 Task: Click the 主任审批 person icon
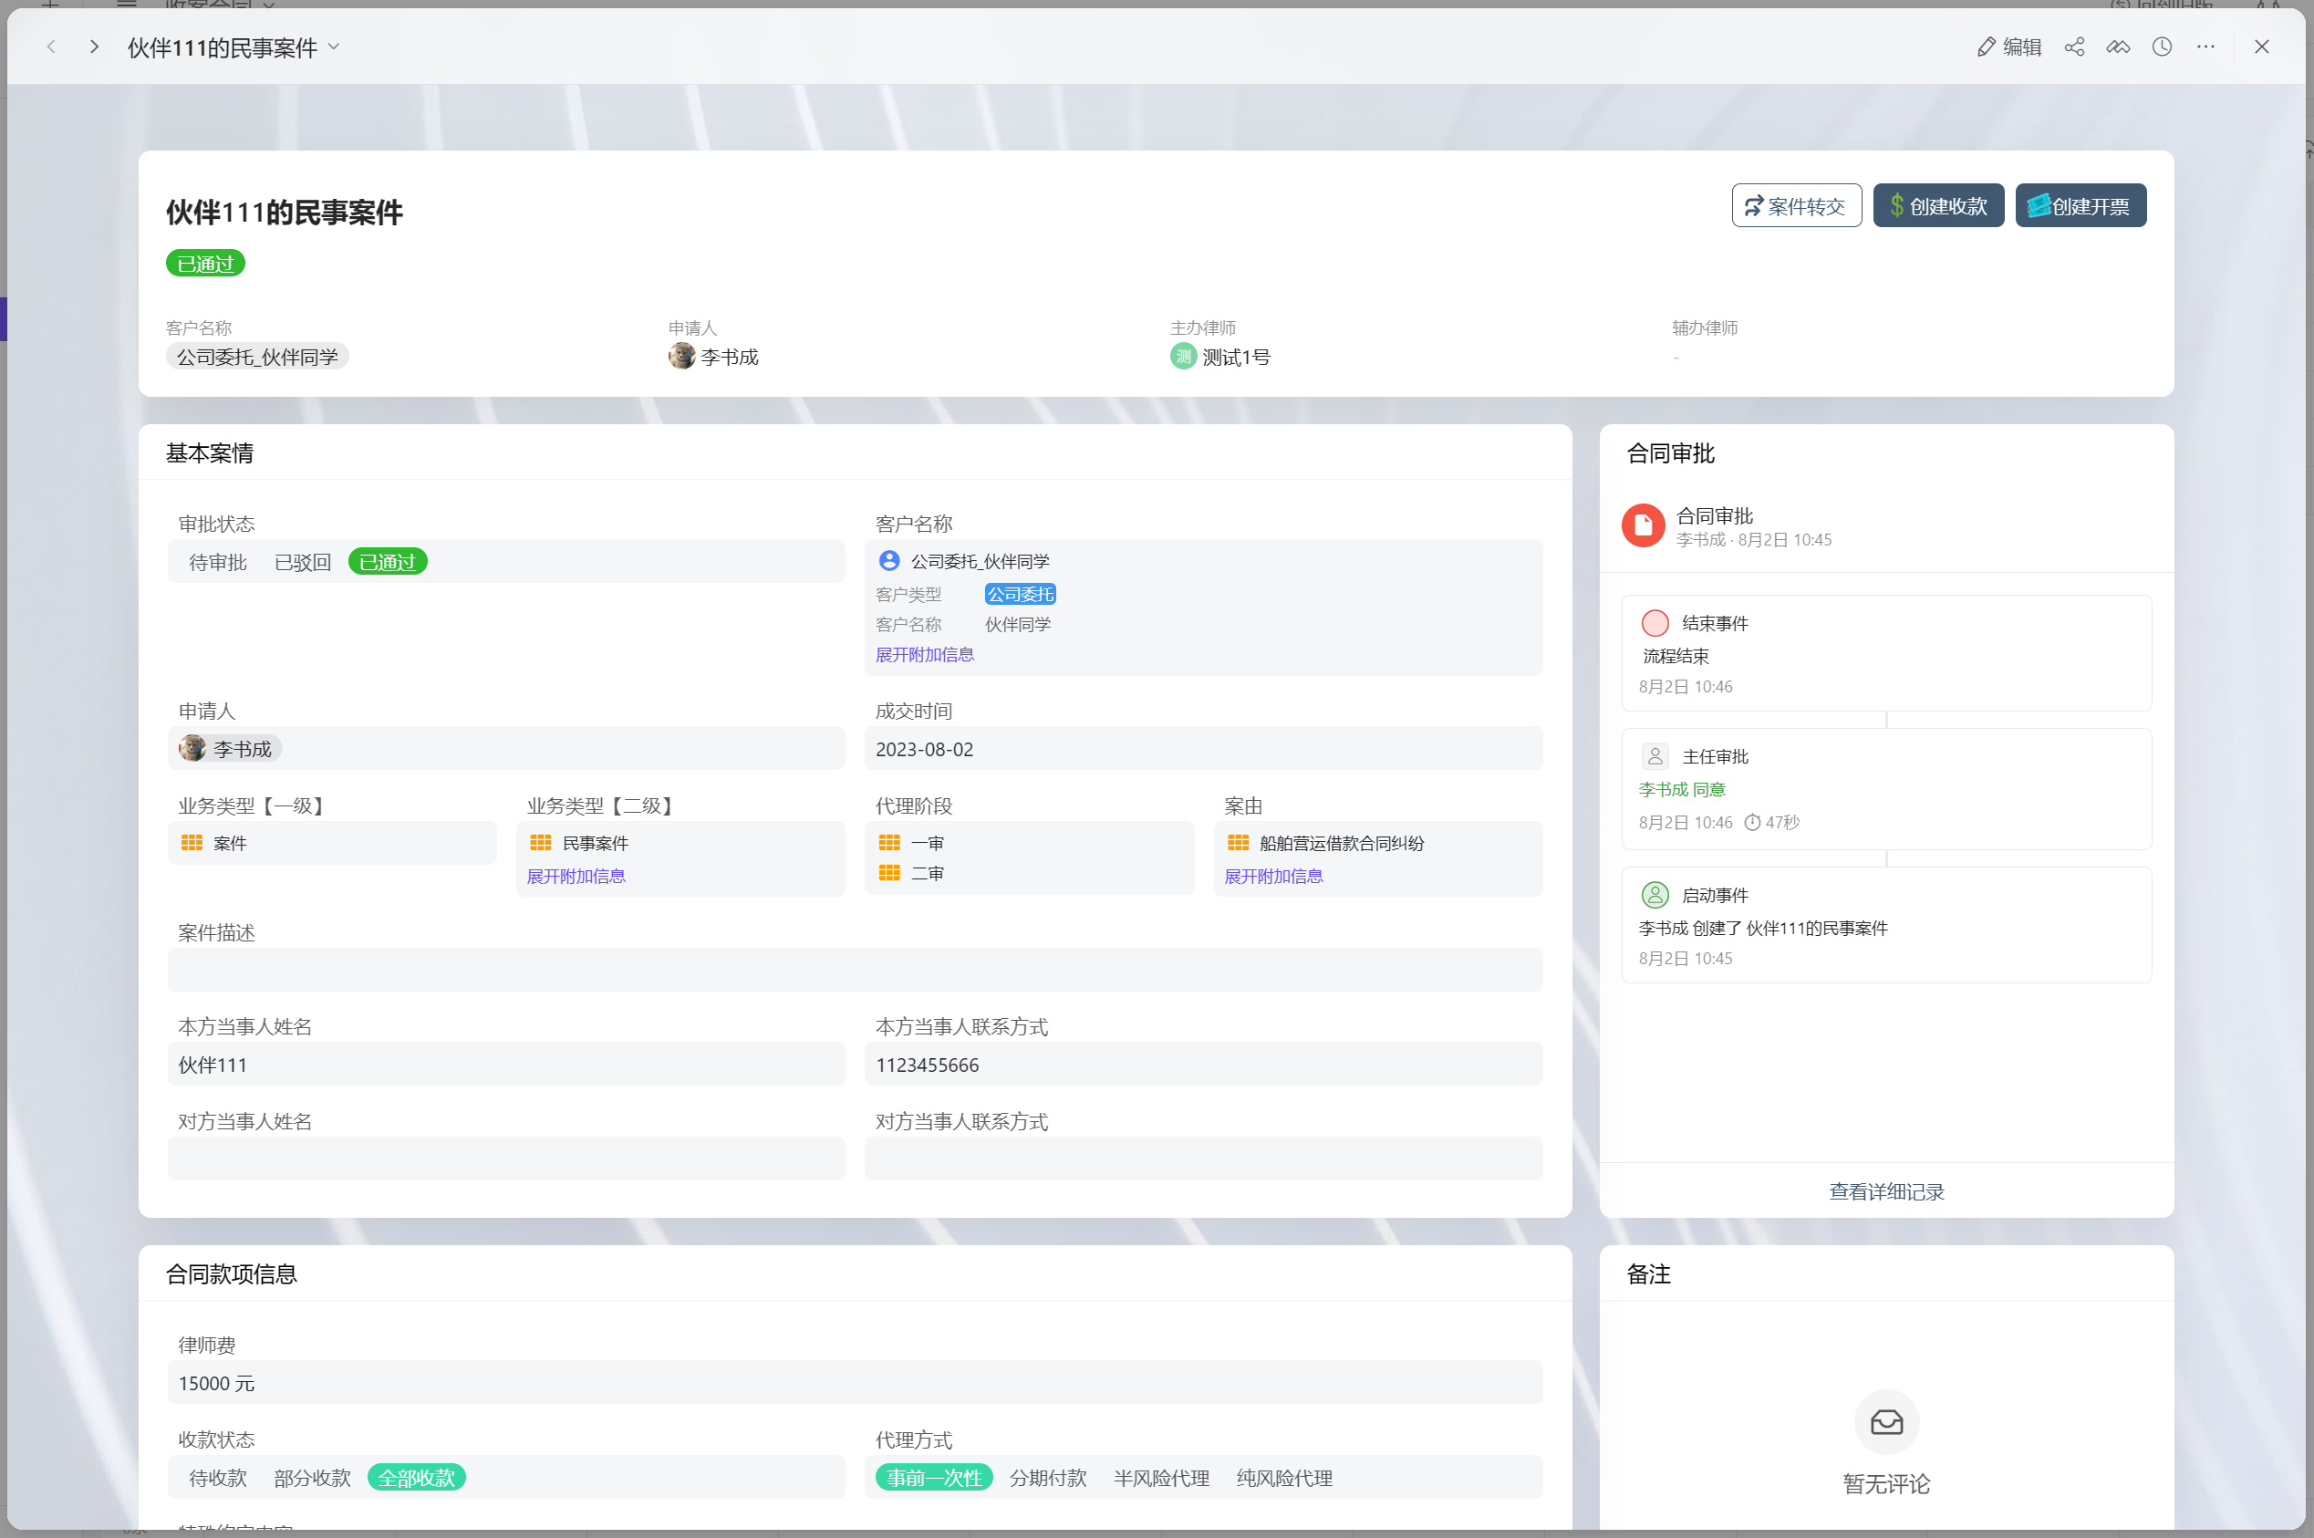(x=1655, y=755)
